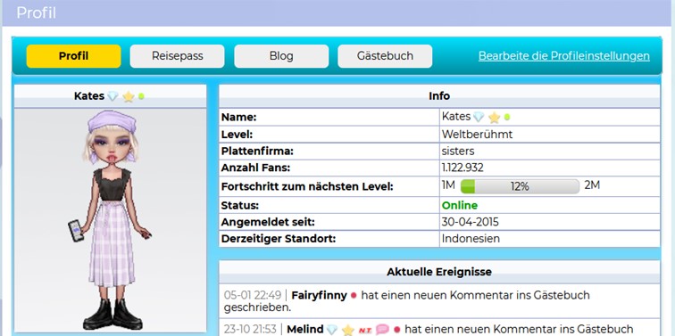Image resolution: width=675 pixels, height=336 pixels.
Task: Click diamond icon in the Name info row
Action: coord(479,117)
